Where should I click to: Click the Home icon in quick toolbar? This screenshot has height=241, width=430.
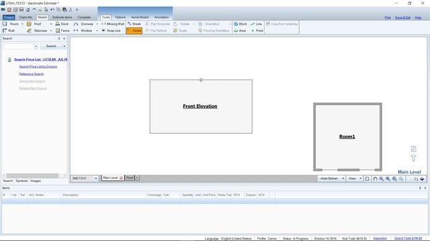(28, 9)
